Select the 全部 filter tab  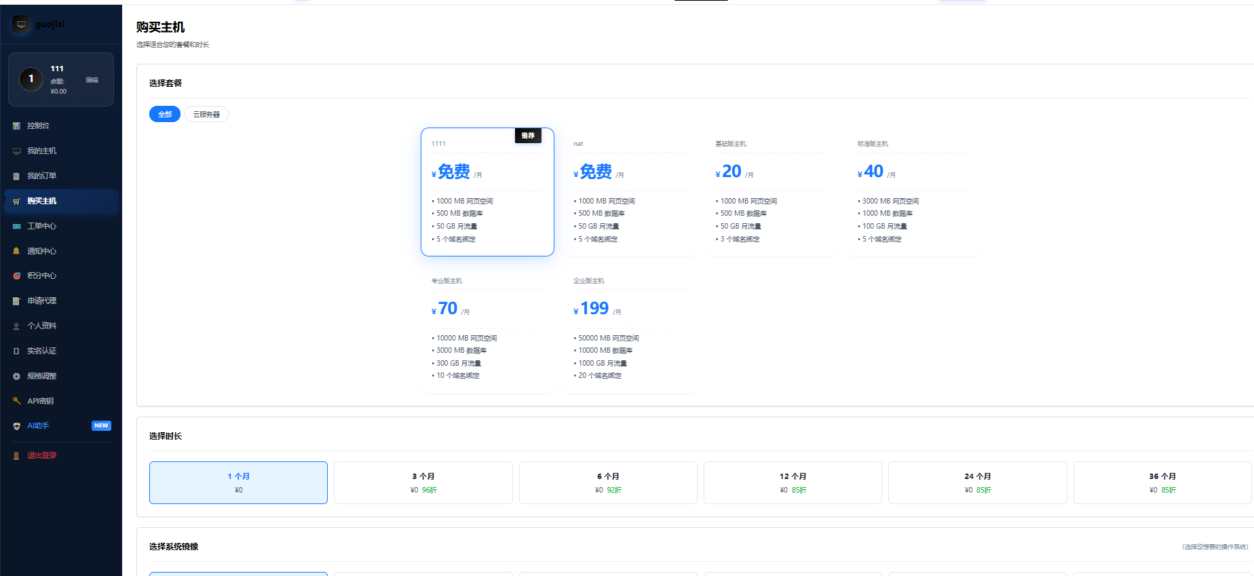tap(165, 114)
